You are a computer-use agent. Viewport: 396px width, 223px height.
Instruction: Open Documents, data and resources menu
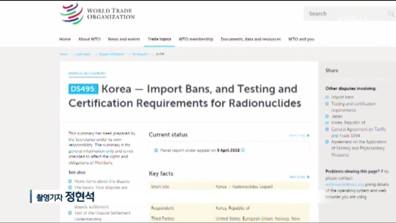click(250, 39)
